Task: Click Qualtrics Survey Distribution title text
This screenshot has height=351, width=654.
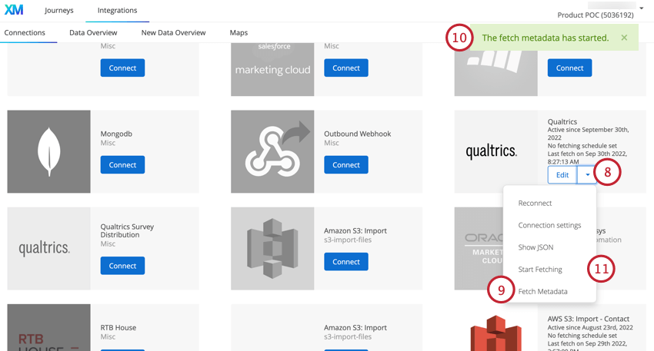Action: pos(127,230)
